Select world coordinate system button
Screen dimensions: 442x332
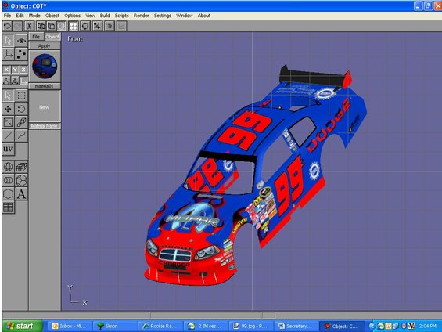pyautogui.click(x=6, y=81)
